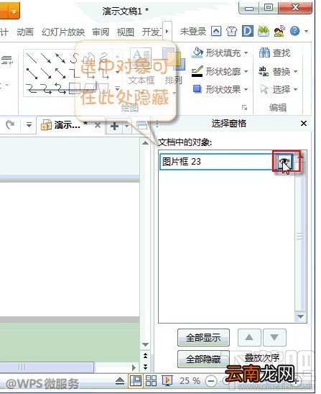Image resolution: width=321 pixels, height=394 pixels.
Task: Click the 全部显示 button
Action: [x=203, y=337]
